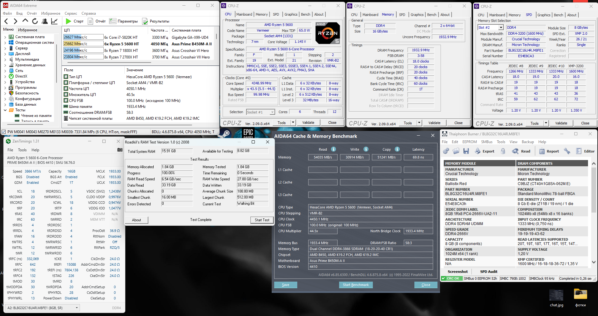Click the padlock icon in Thaiphoon Burner
Viewport: 598px width, 316px height.
tap(503, 151)
